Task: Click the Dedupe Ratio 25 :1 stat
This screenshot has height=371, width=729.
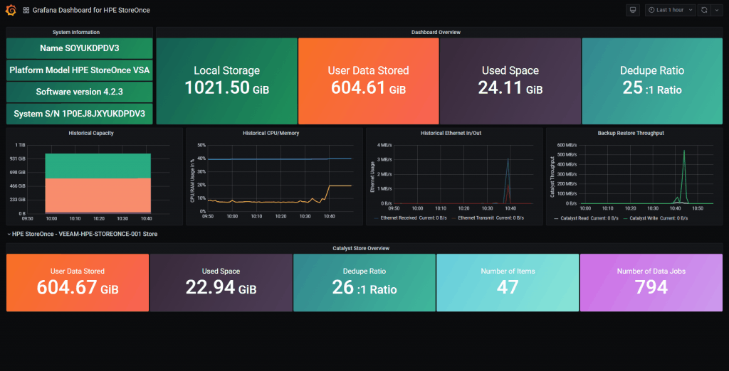Action: (x=652, y=81)
